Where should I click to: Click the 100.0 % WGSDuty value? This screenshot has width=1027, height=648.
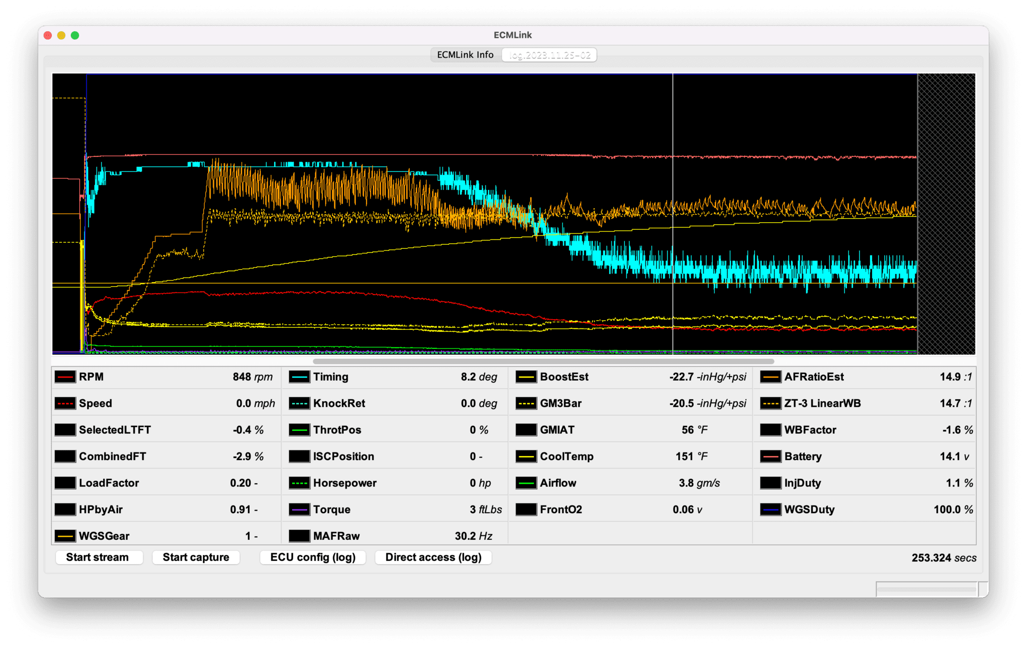(x=954, y=509)
